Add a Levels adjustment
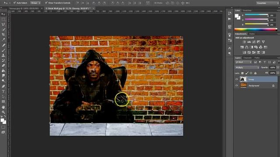Screen dimensions: 280x157 tap(249, 42)
